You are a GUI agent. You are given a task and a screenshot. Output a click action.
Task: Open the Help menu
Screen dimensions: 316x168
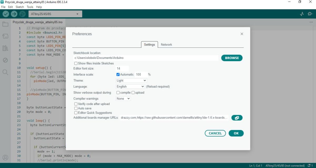(39, 7)
